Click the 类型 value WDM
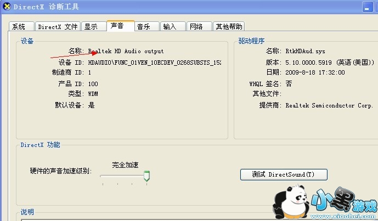This screenshot has width=378, height=221. pos(93,94)
